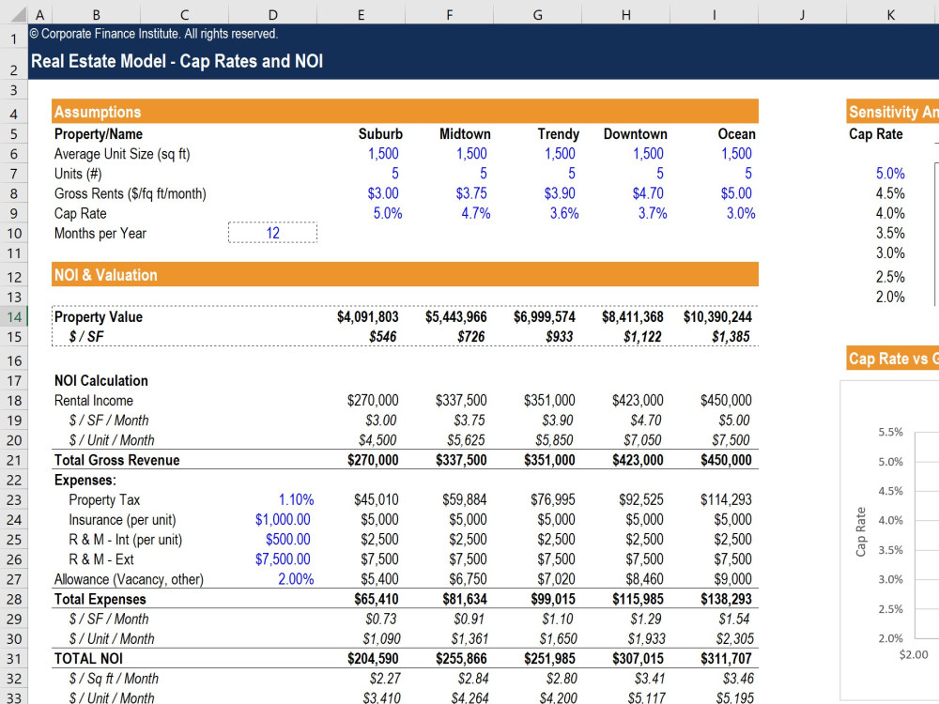The width and height of the screenshot is (939, 704).
Task: Select column H header
Action: 625,14
